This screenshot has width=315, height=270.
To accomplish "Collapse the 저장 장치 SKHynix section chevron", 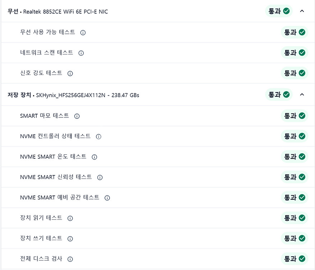I will [x=302, y=95].
